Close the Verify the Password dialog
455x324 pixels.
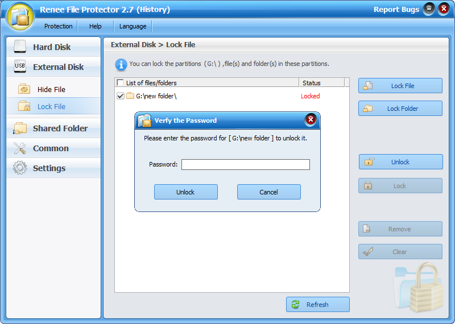point(311,119)
